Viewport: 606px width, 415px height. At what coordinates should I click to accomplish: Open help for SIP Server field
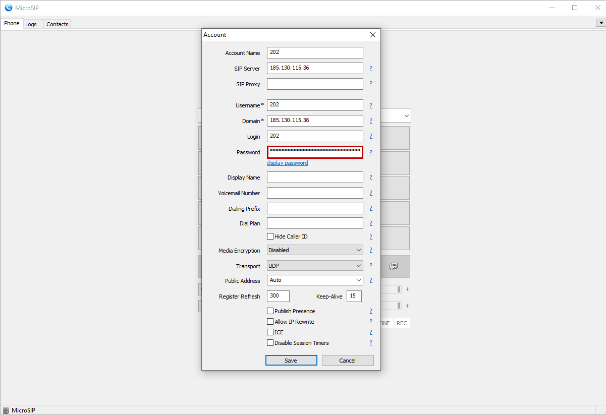tap(371, 69)
